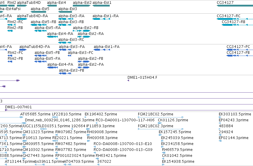
Task: Click the alpha-Est3-RA transcript label
Action: point(71,16)
